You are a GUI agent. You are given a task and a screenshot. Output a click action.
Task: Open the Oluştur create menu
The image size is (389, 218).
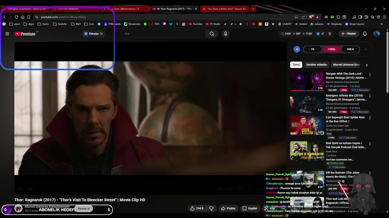348,34
